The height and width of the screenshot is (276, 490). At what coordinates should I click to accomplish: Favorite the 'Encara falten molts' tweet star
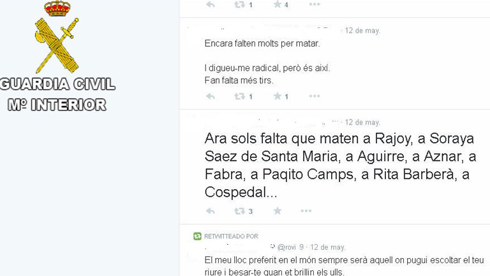click(277, 96)
